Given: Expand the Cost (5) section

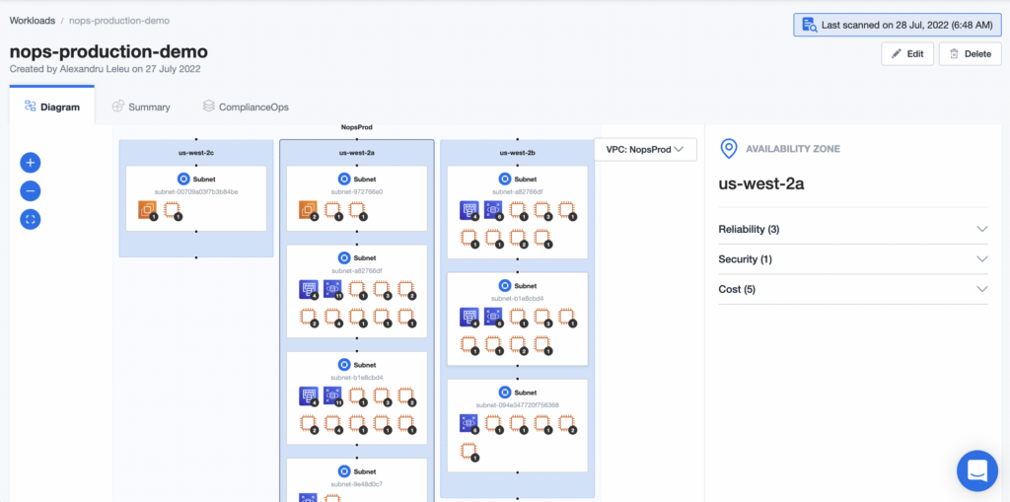Looking at the screenshot, I should [853, 289].
